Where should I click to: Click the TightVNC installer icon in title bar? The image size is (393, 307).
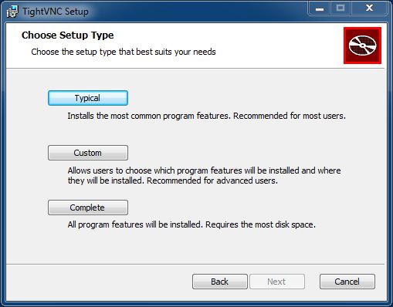[12, 12]
